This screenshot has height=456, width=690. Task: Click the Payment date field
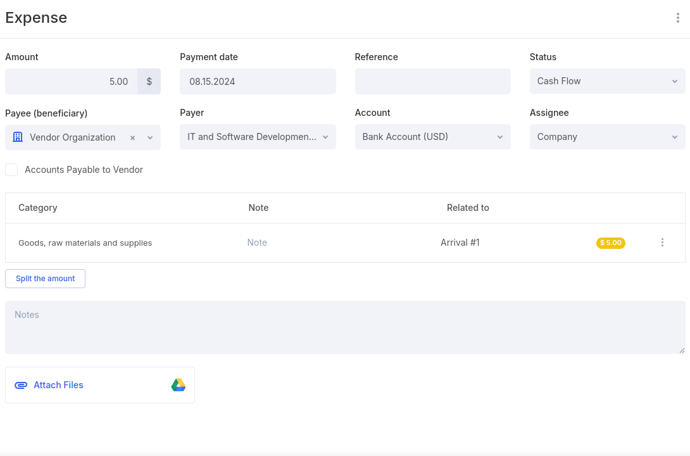tap(258, 82)
